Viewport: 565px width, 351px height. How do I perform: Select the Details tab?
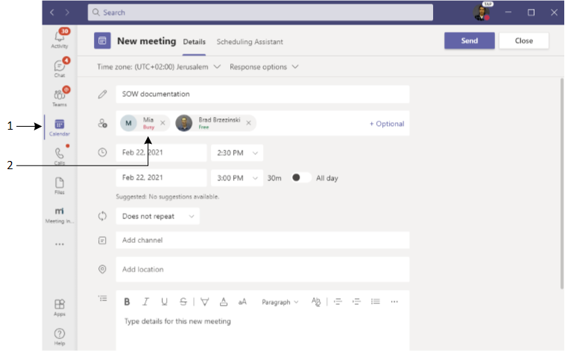194,42
